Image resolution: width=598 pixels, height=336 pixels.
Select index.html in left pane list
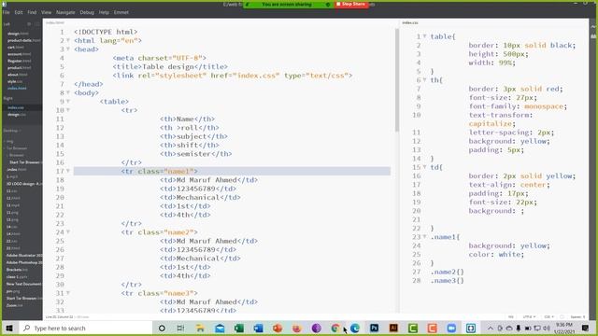click(x=17, y=89)
